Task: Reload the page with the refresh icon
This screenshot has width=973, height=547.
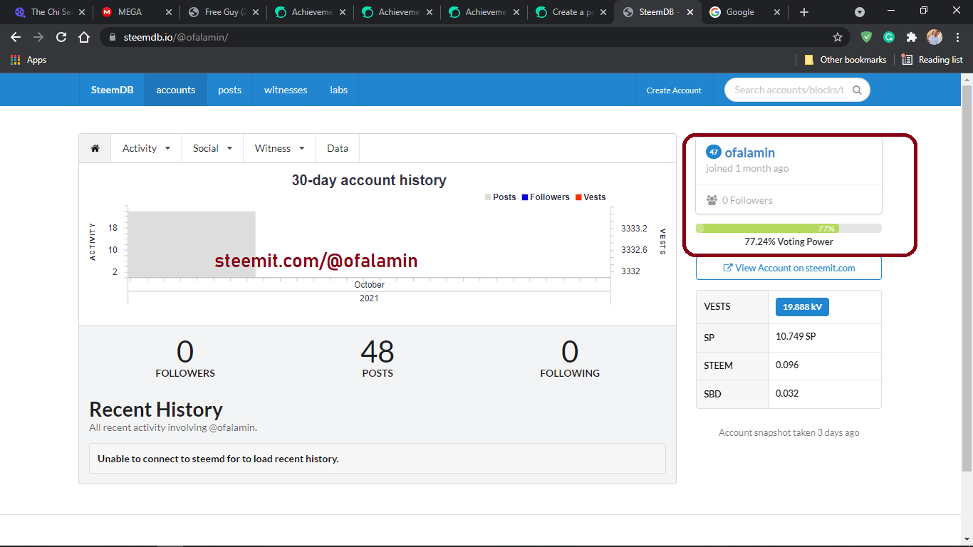Action: point(61,37)
